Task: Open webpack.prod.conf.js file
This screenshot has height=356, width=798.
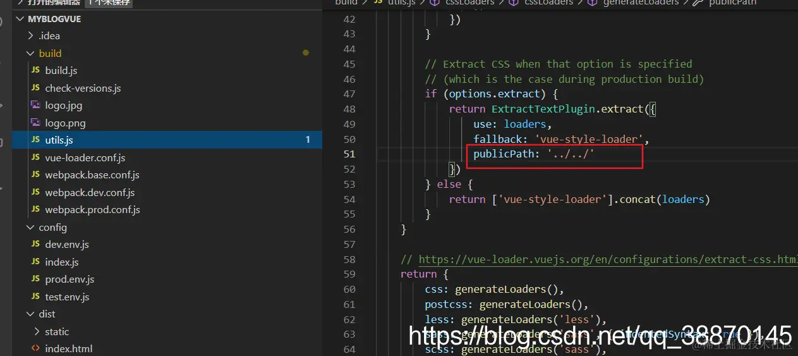Action: [92, 210]
